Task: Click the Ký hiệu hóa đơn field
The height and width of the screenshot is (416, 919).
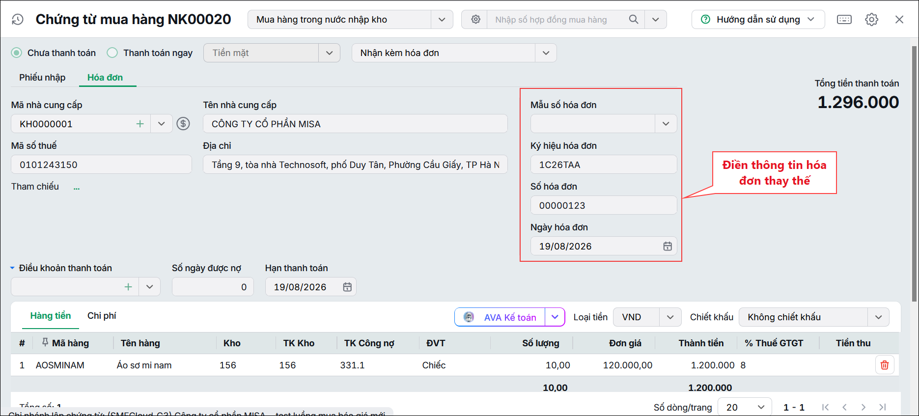Action: (604, 165)
